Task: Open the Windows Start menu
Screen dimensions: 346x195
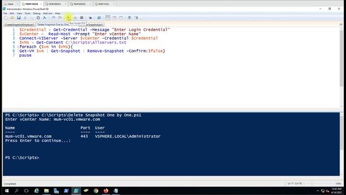Action: [6, 191]
